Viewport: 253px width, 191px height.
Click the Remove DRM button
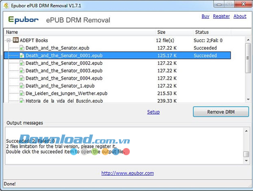coord(221,112)
